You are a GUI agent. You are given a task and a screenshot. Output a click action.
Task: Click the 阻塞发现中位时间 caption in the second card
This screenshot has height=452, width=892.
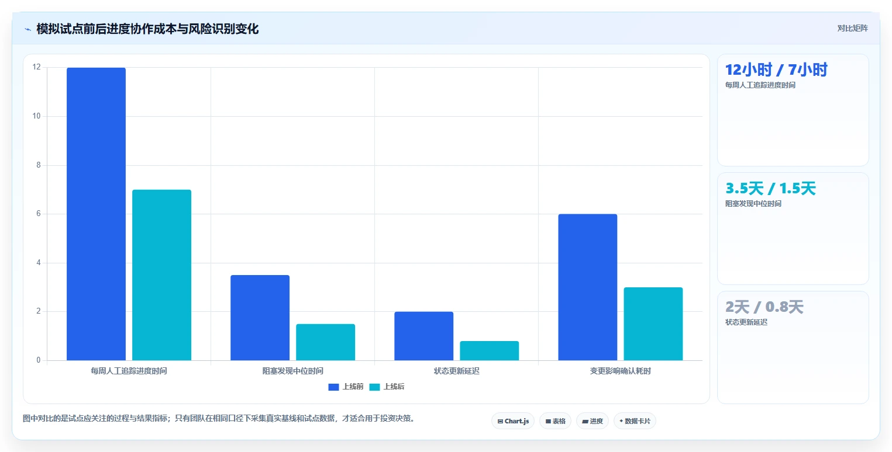[x=753, y=204]
